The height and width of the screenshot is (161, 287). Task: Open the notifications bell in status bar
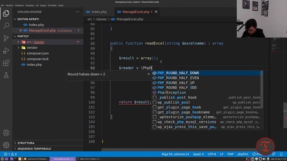(x=281, y=154)
